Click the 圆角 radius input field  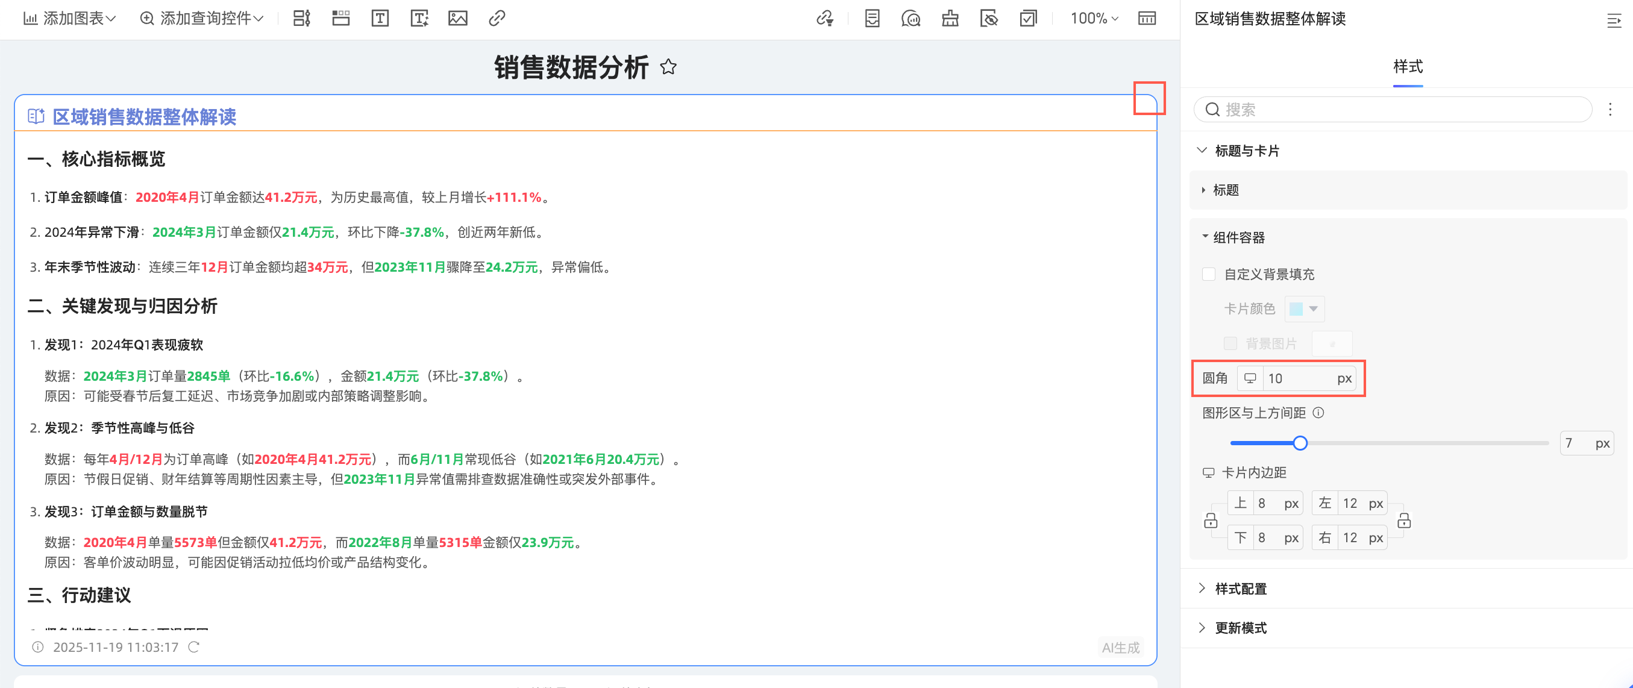[1297, 378]
